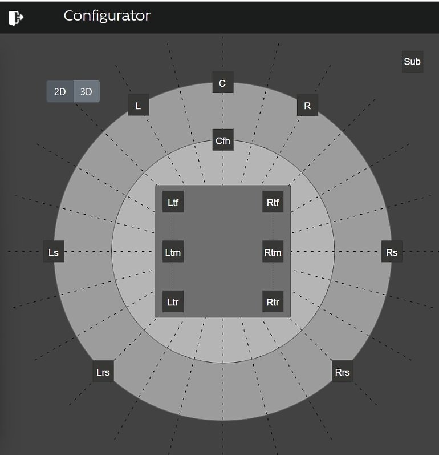Select the Sub subwoofer speaker

412,62
